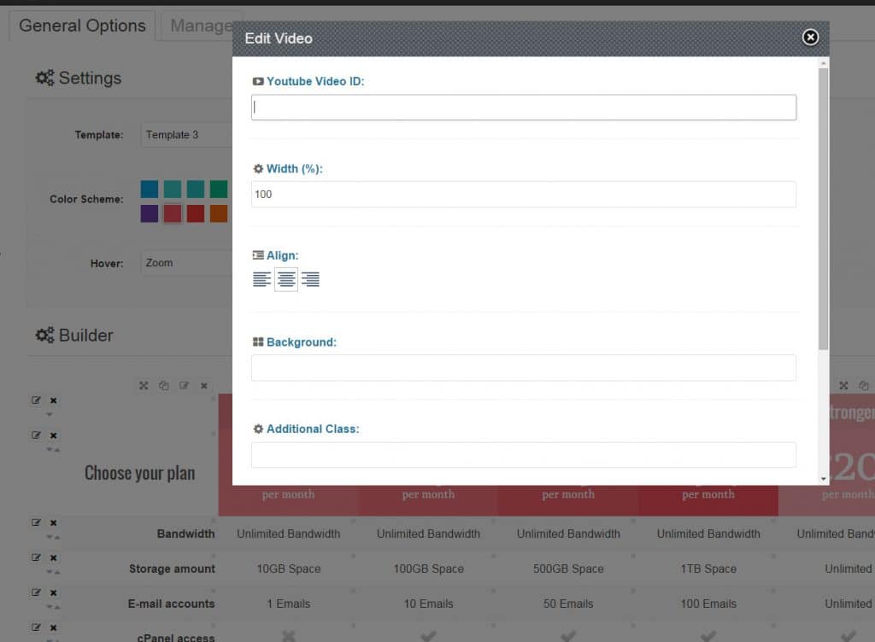The image size is (875, 642).
Task: Select the left align option
Action: 262,279
